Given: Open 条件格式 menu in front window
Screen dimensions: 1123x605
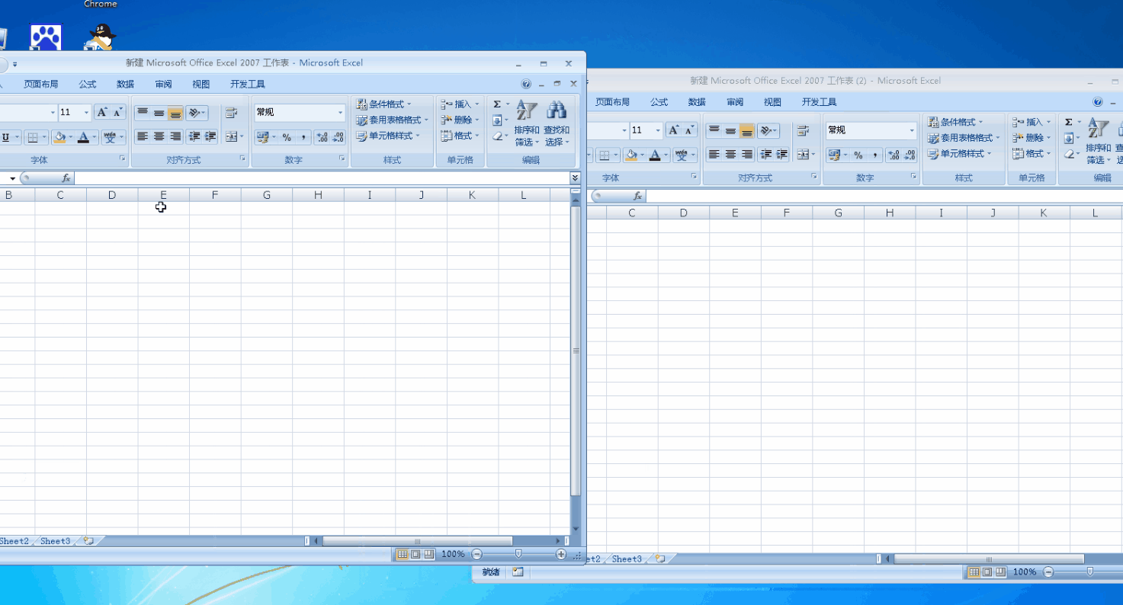Looking at the screenshot, I should tap(384, 104).
